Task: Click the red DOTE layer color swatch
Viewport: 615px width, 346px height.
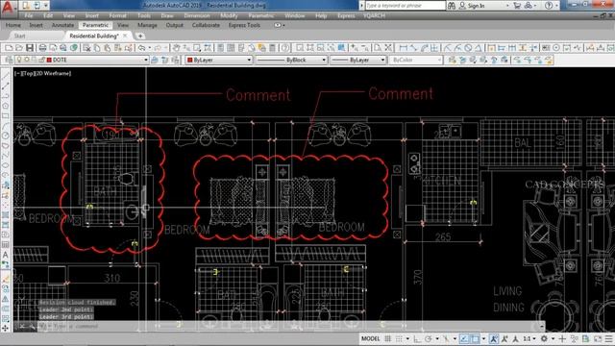Action: [x=49, y=60]
